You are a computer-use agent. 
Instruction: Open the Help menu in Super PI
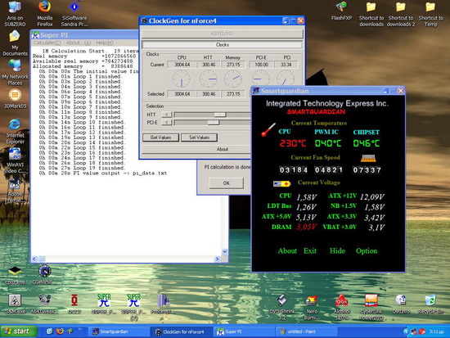pyautogui.click(x=105, y=43)
